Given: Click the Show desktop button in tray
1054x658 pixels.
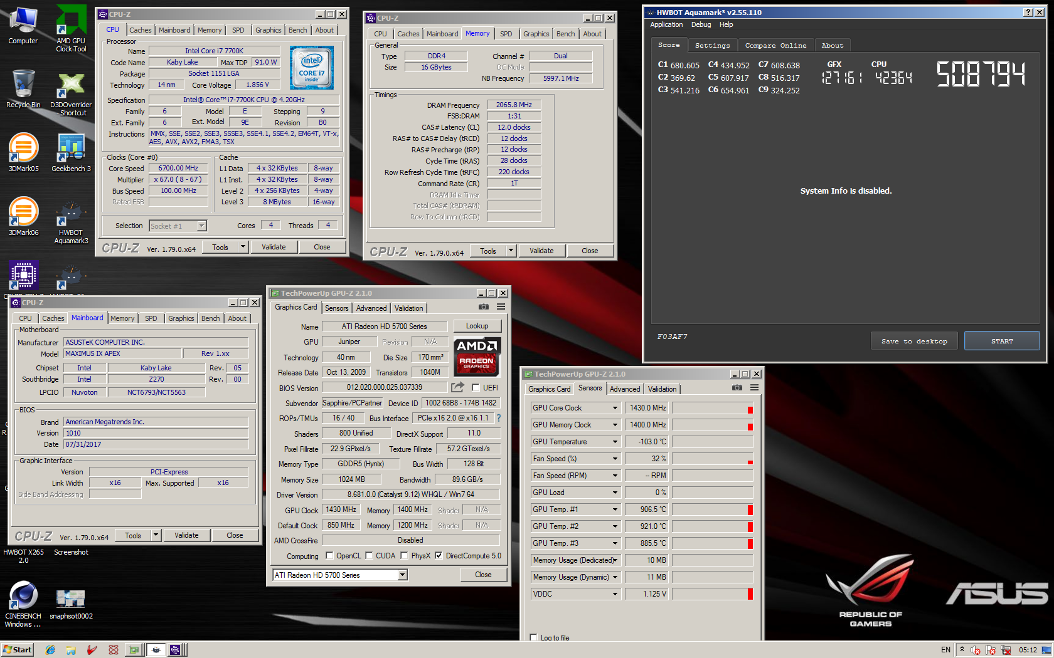Looking at the screenshot, I should (x=1047, y=650).
